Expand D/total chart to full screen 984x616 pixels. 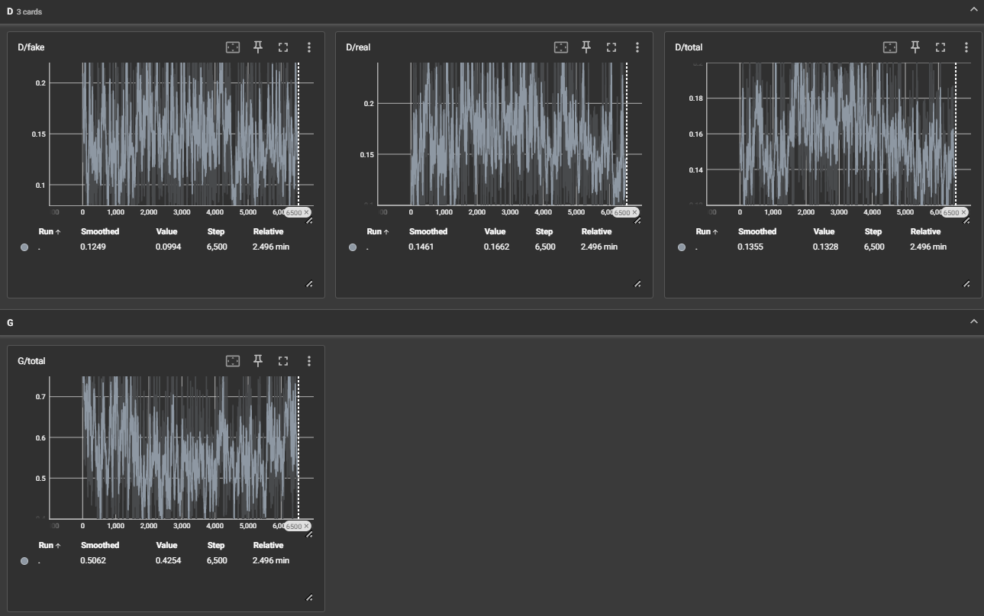click(x=940, y=47)
